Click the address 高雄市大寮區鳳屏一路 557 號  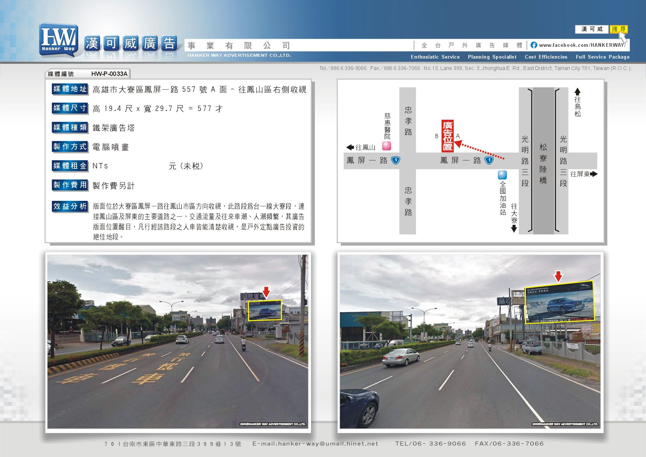[x=150, y=90]
